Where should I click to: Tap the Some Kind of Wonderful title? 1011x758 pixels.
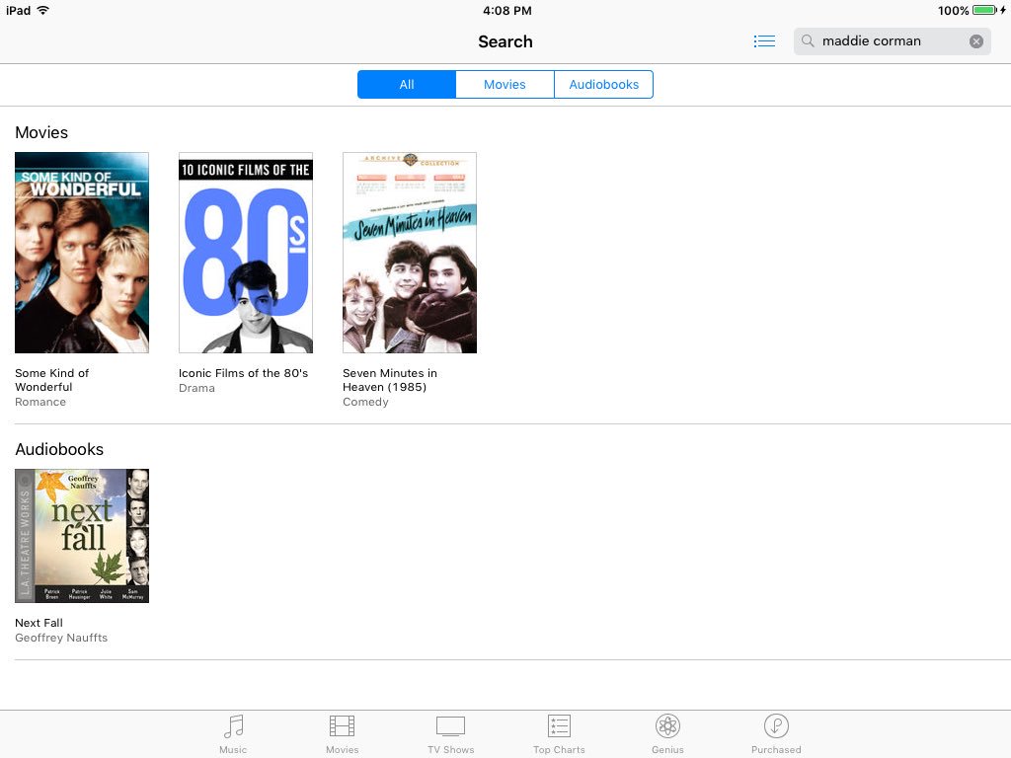pos(51,380)
